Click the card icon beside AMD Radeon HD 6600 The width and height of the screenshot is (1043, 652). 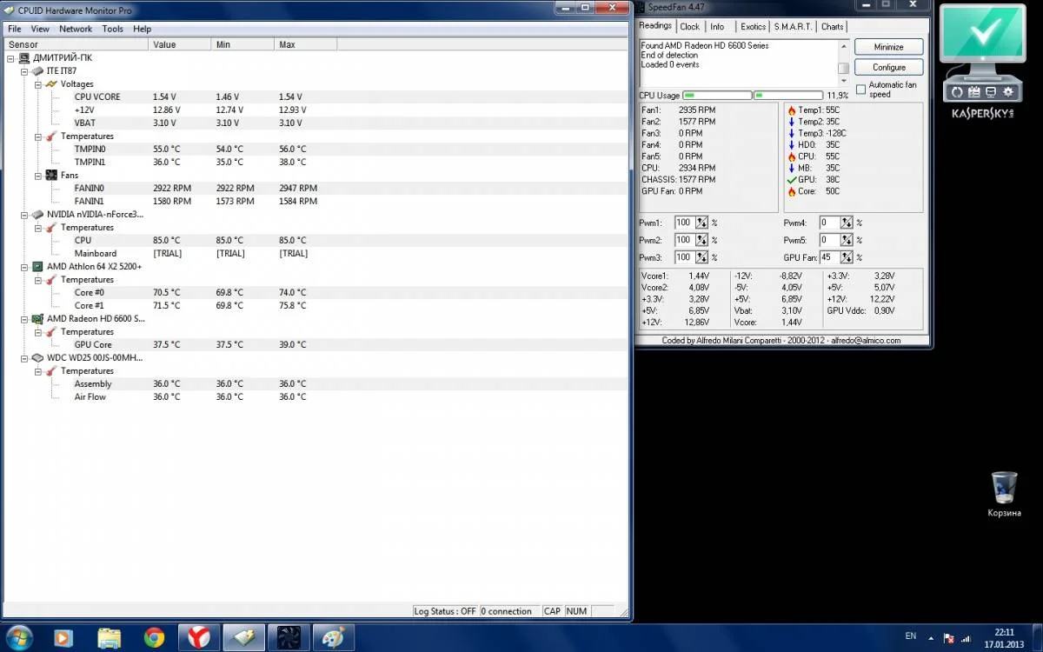click(38, 318)
